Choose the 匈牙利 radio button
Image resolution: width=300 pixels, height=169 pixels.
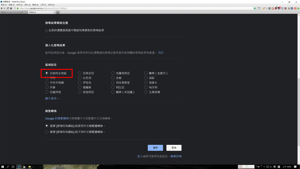(x=146, y=87)
